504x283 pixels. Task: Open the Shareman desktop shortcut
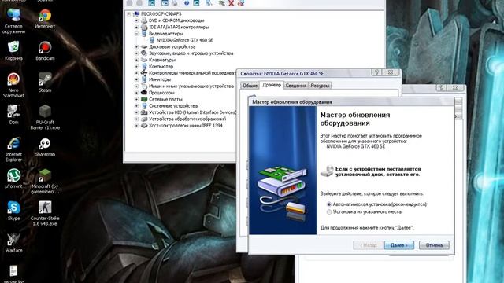(x=45, y=144)
